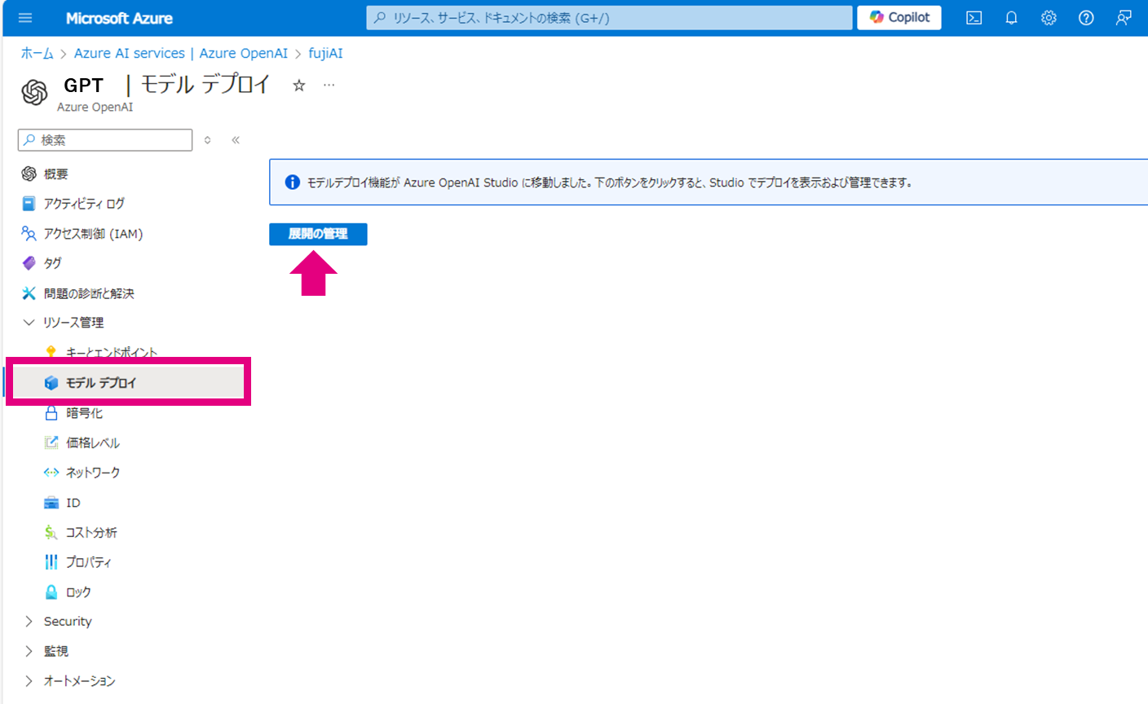The image size is (1148, 704).
Task: Open the help question mark icon
Action: click(1086, 18)
